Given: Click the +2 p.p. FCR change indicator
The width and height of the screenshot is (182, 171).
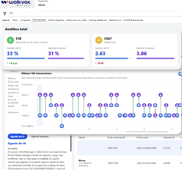Looking at the screenshot, I should tap(12, 63).
